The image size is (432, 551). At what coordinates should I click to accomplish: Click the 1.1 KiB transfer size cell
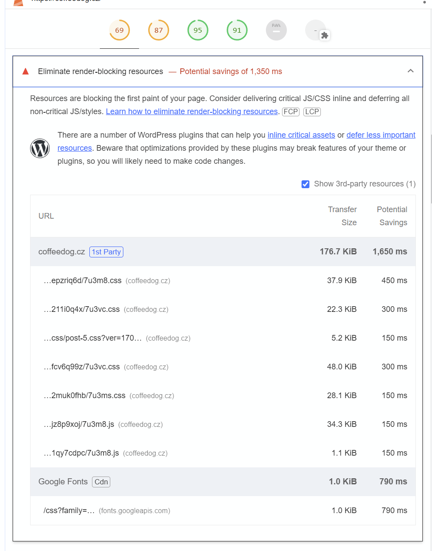(344, 453)
